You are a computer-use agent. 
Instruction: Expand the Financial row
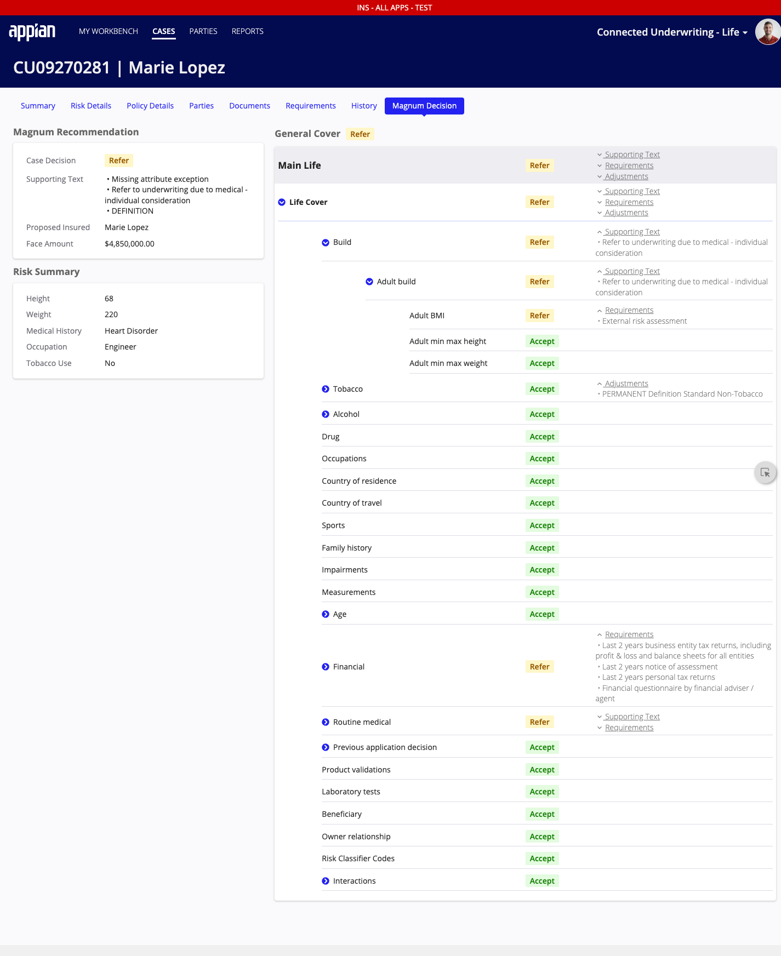pyautogui.click(x=326, y=667)
